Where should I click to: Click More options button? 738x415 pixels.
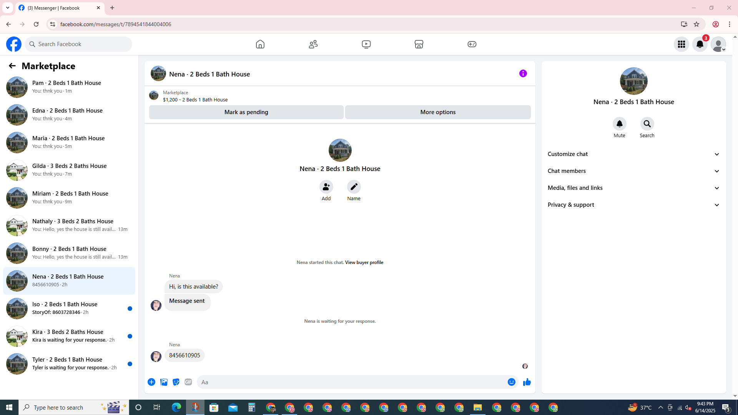point(438,112)
